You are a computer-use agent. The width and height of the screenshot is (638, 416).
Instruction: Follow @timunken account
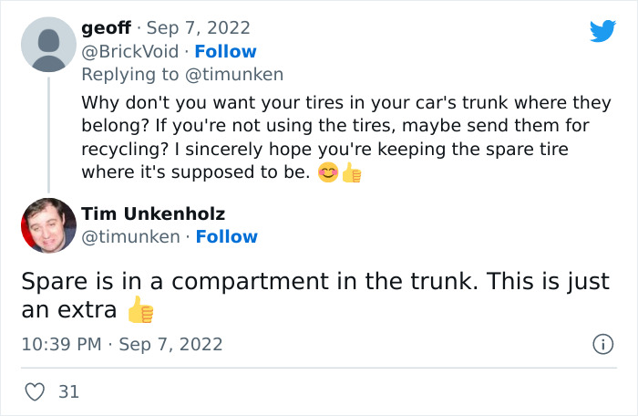pyautogui.click(x=226, y=237)
